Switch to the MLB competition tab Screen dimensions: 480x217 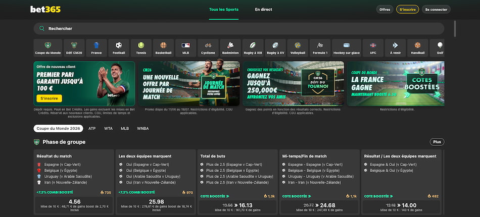[125, 128]
